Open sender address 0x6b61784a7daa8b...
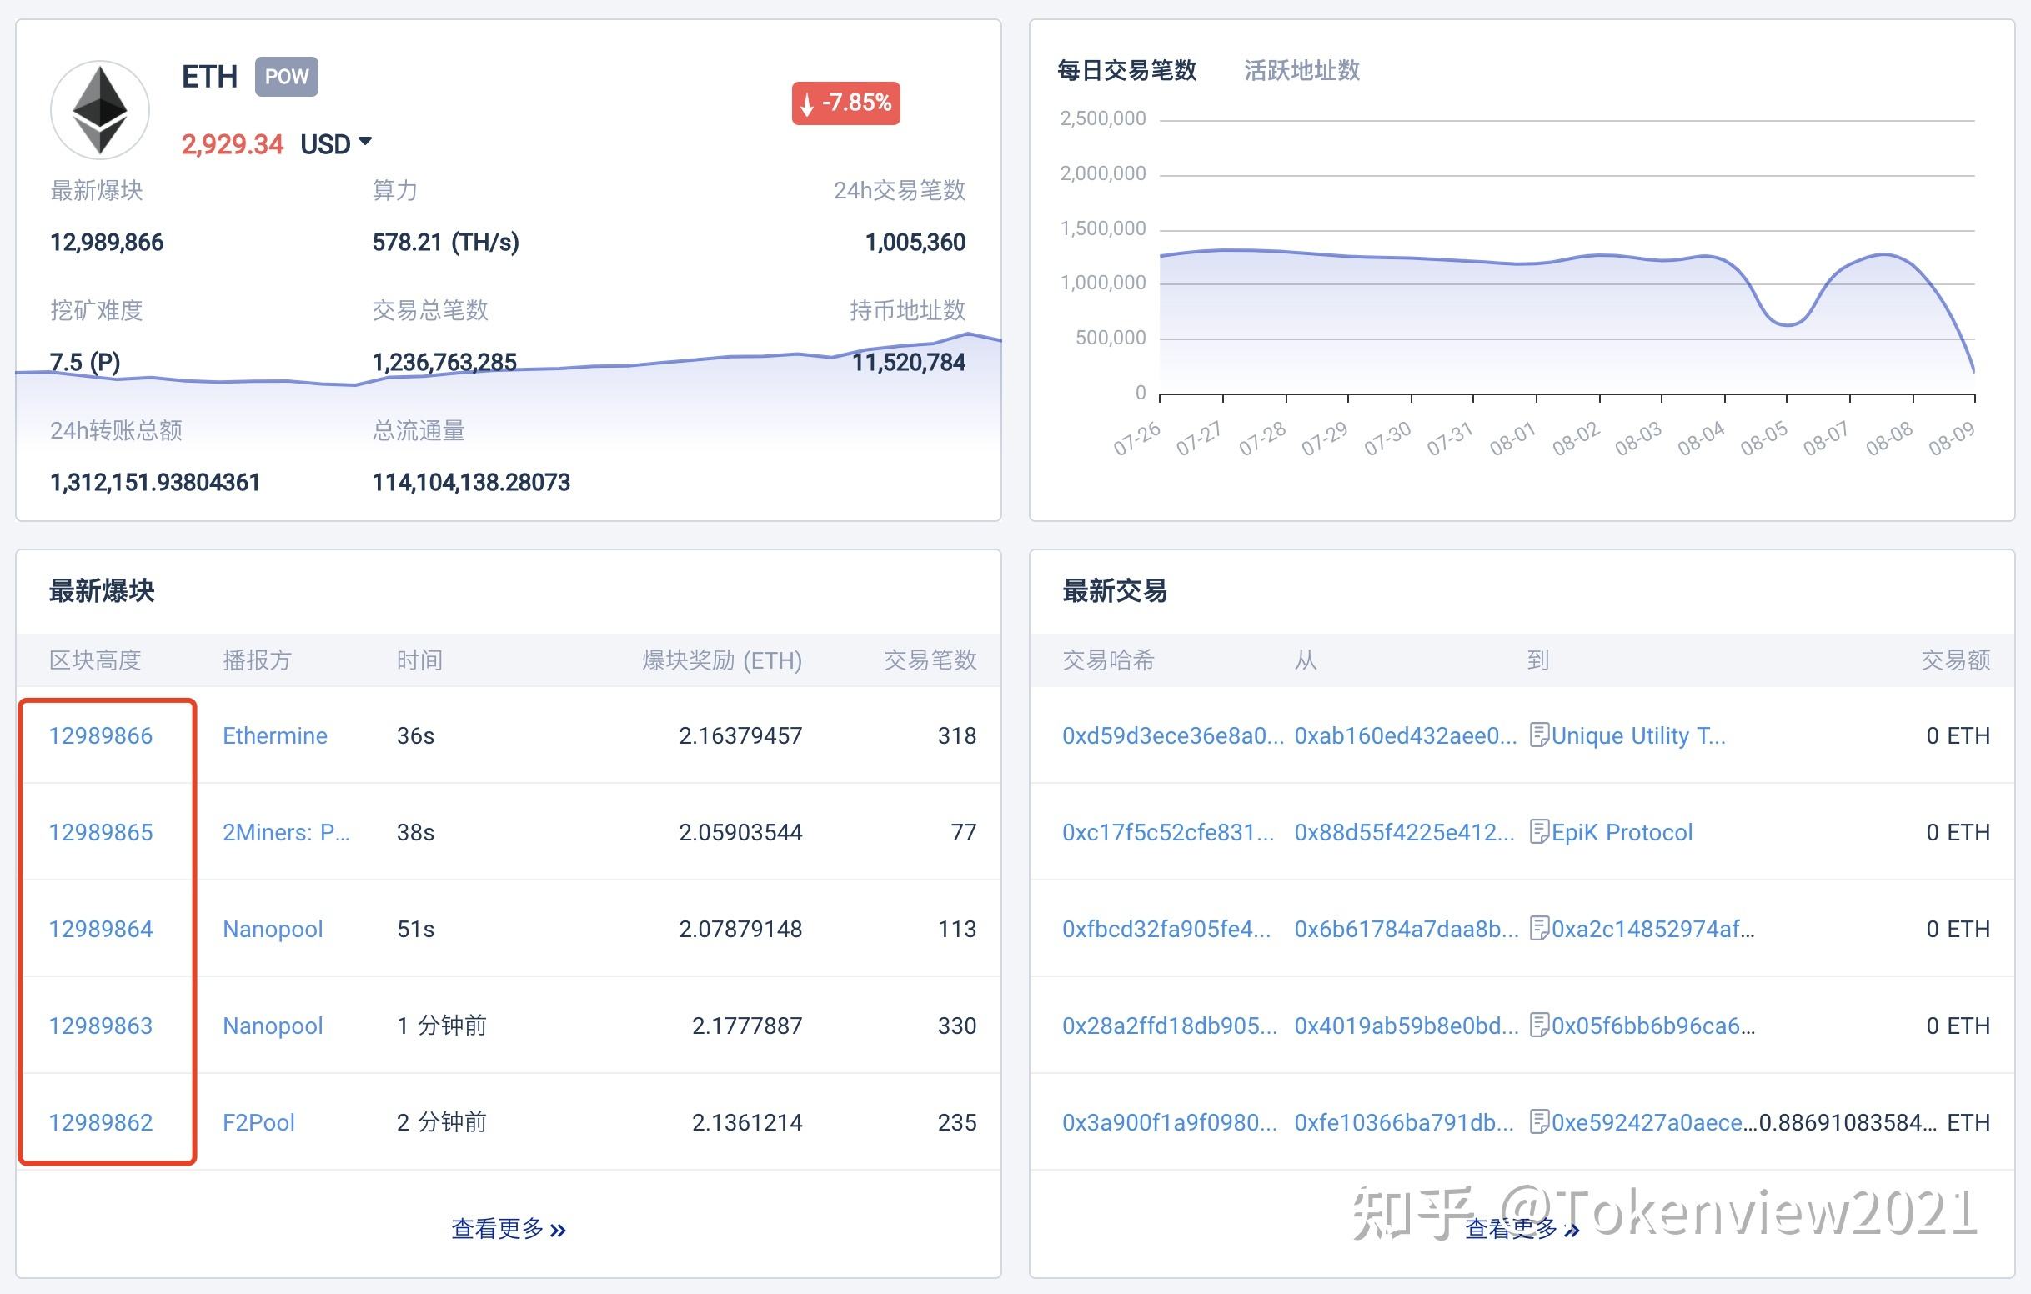 point(1406,929)
